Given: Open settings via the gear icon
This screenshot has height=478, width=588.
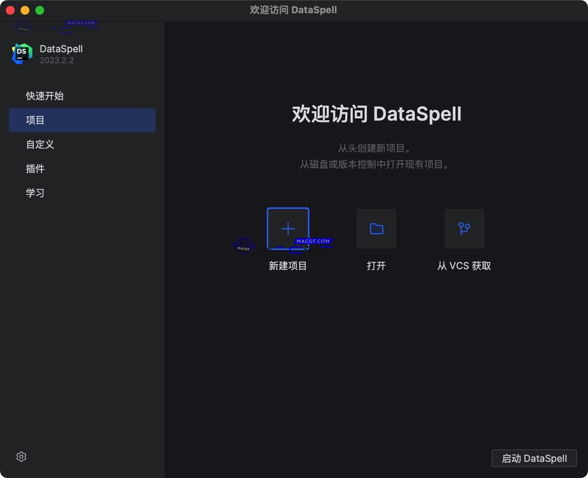Looking at the screenshot, I should tap(21, 457).
